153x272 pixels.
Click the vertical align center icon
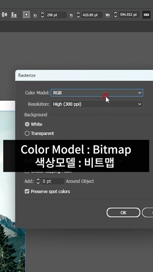point(4,14)
